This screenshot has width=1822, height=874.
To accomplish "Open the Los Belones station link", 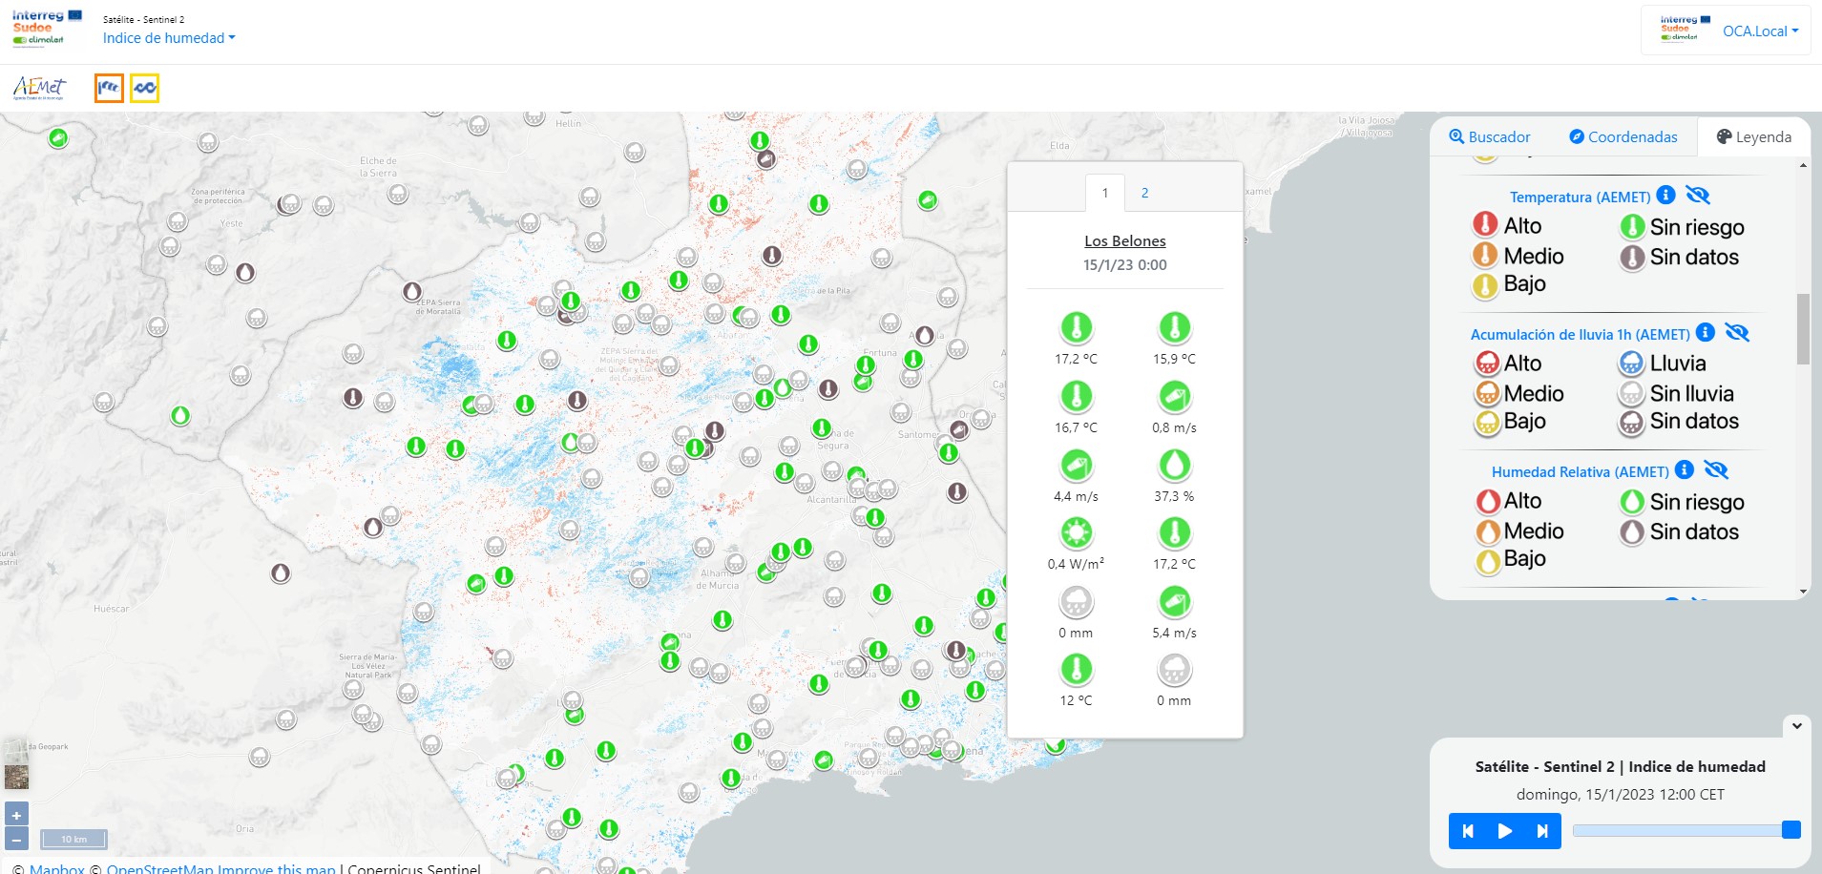I will (x=1124, y=241).
